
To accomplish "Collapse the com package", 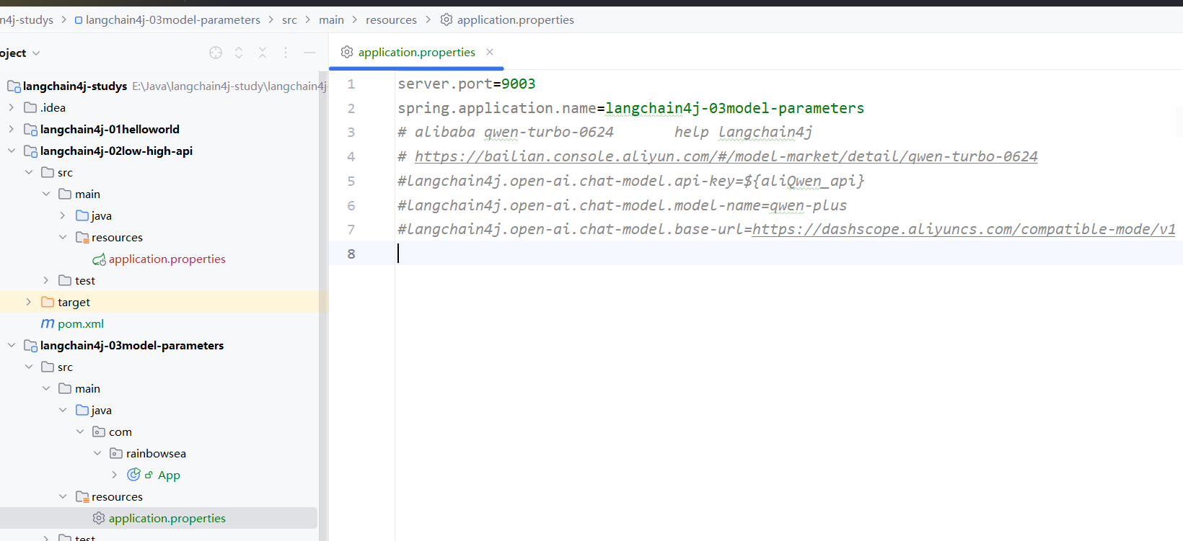I will [x=80, y=432].
